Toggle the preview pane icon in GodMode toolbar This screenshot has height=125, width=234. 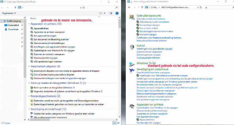point(111,13)
